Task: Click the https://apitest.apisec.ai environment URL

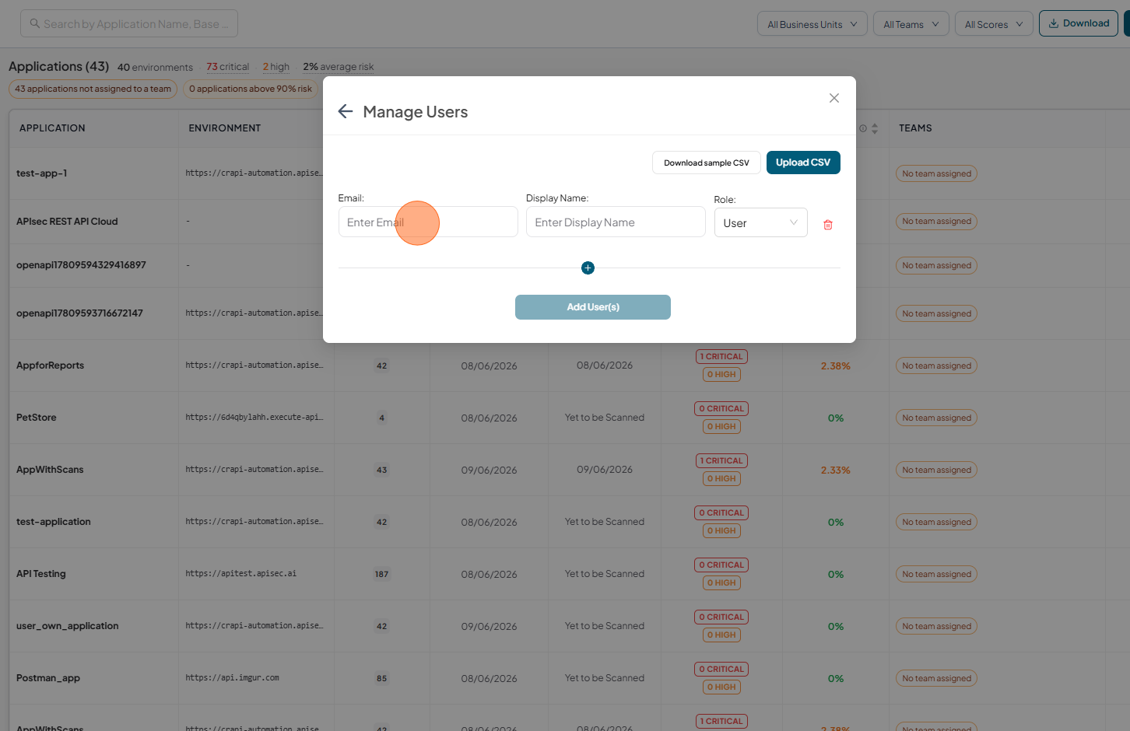Action: (240, 574)
